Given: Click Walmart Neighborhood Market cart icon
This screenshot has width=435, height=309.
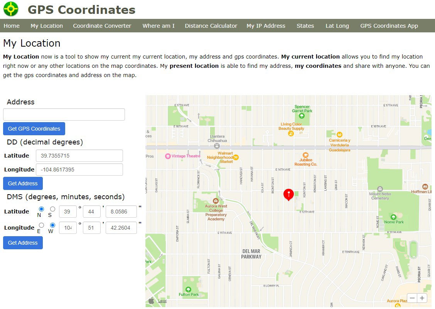Looking at the screenshot, I should (x=236, y=158).
